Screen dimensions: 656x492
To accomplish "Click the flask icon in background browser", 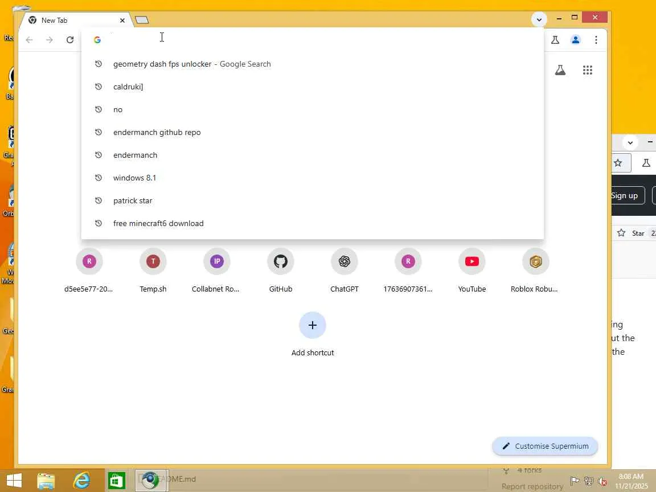I will coord(646,163).
